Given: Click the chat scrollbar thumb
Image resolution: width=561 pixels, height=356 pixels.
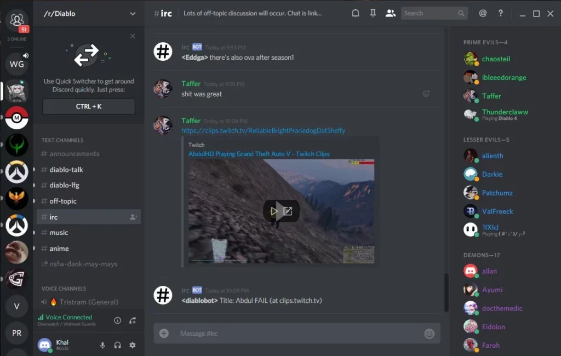Looking at the screenshot, I should pyautogui.click(x=446, y=292).
